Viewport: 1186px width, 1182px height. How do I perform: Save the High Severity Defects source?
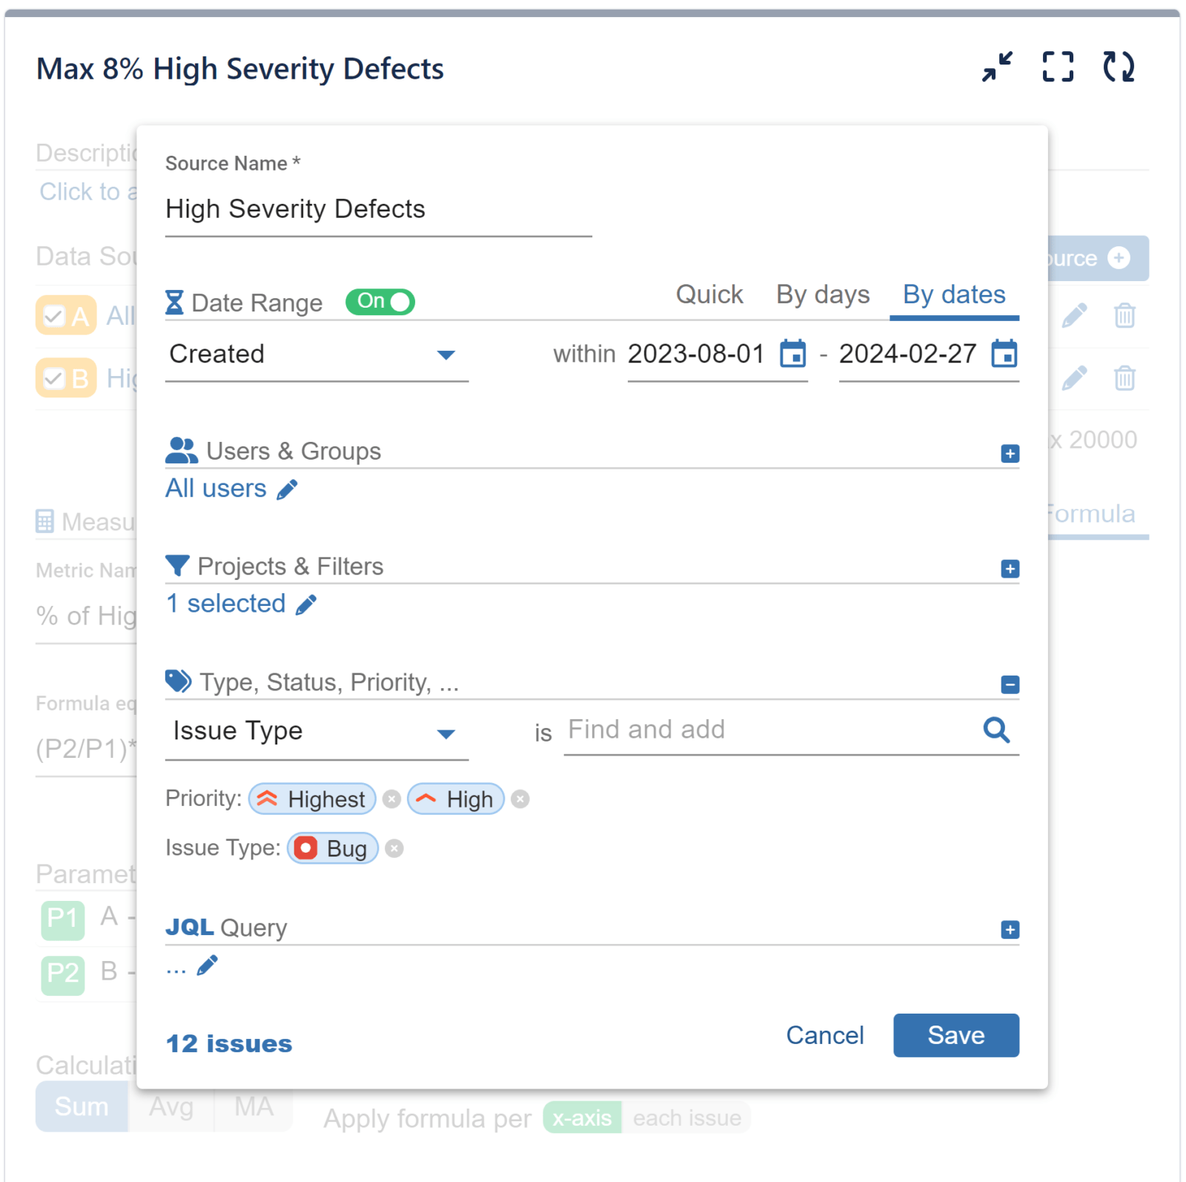(955, 1035)
